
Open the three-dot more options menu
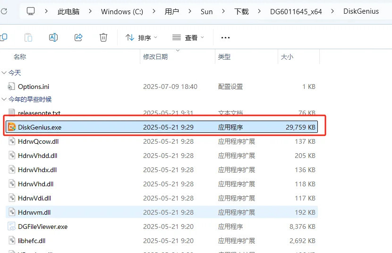pos(225,38)
